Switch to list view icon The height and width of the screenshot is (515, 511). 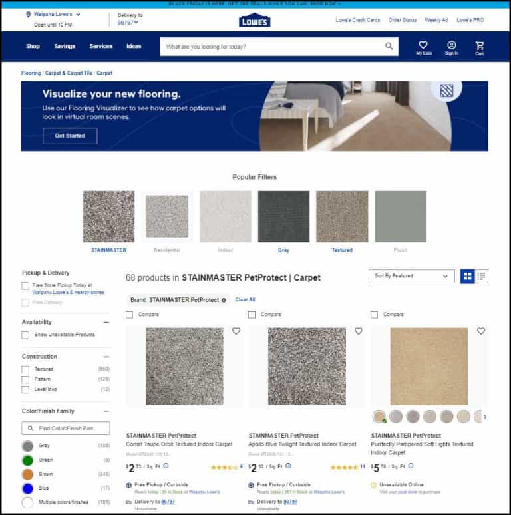[481, 276]
